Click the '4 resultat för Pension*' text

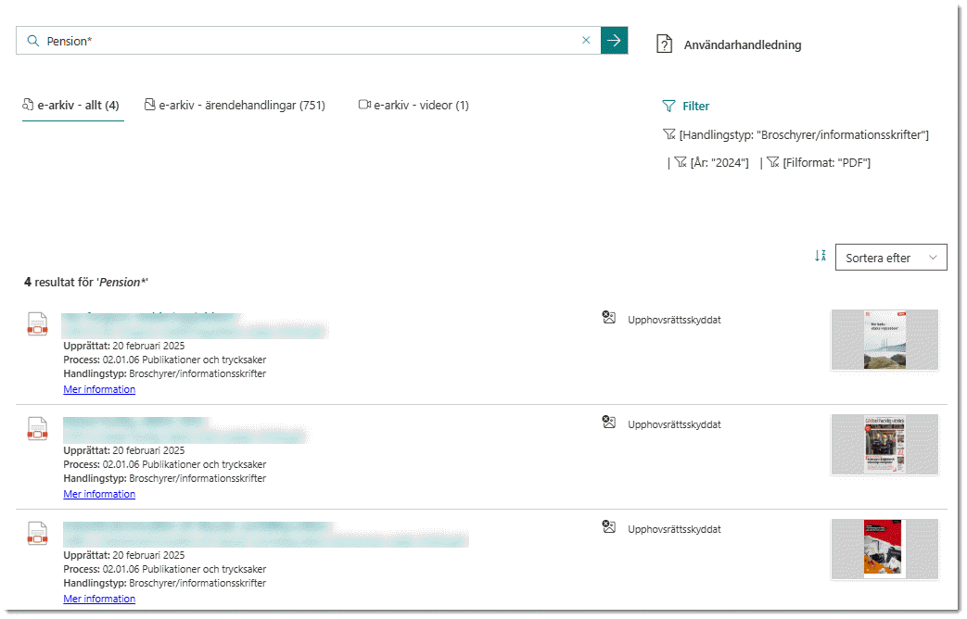click(x=85, y=283)
